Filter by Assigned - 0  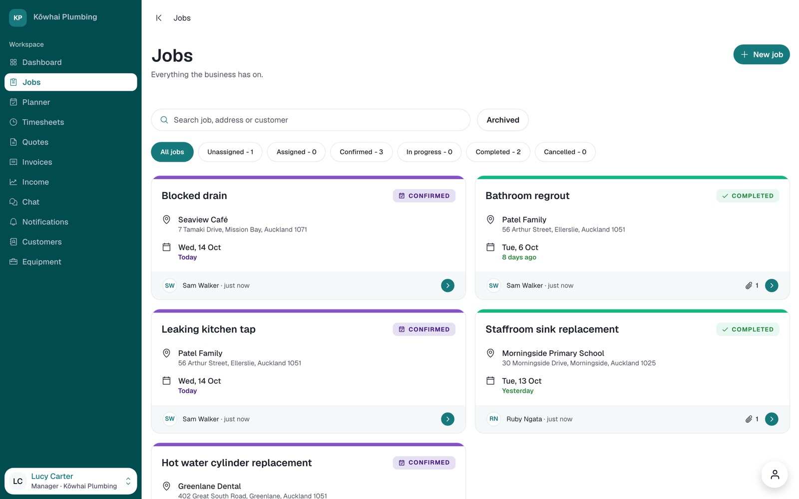point(296,152)
